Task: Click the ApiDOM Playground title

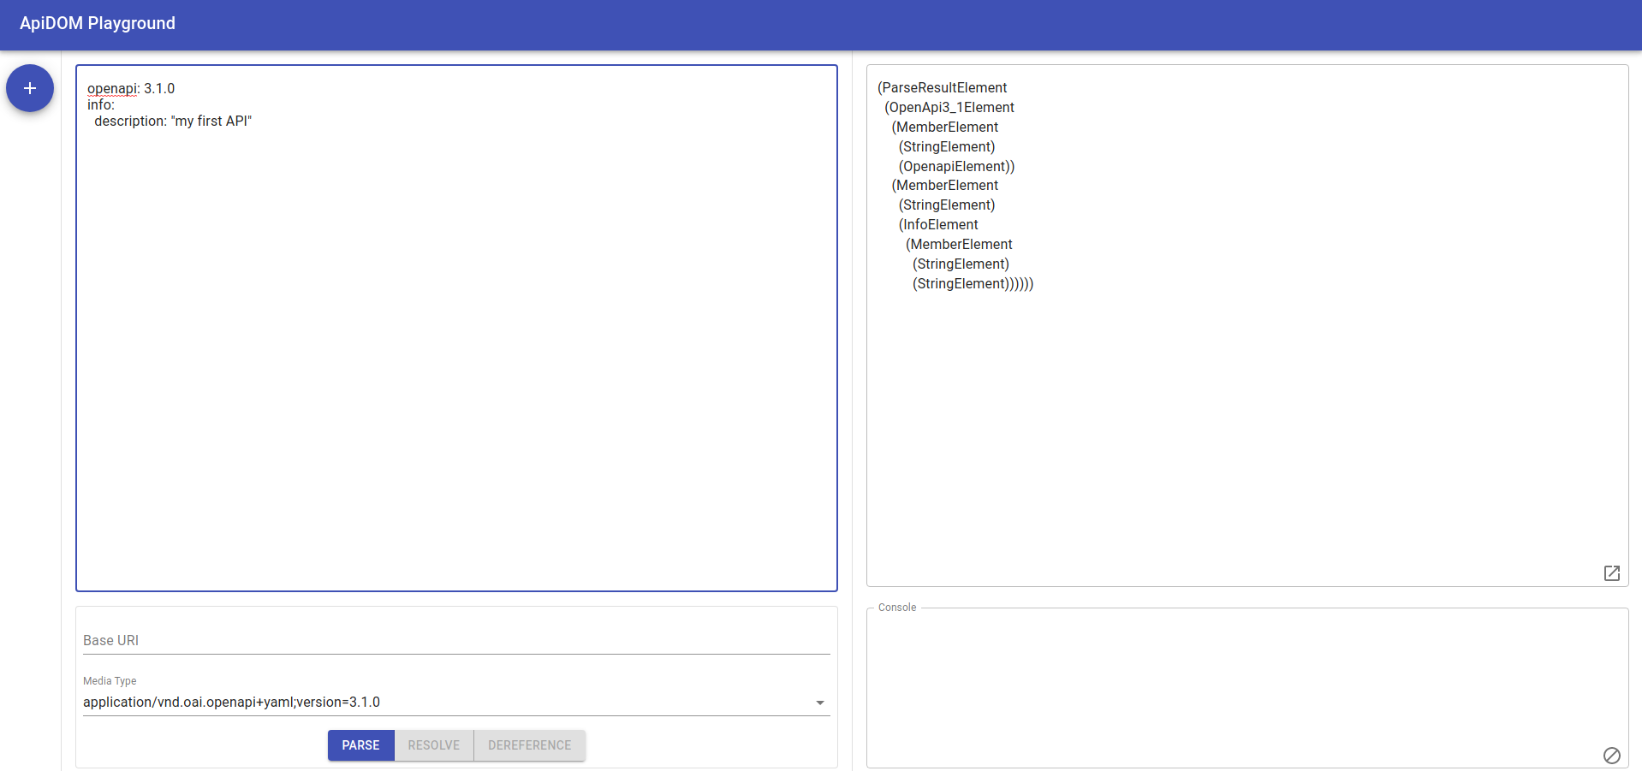Action: point(98,23)
